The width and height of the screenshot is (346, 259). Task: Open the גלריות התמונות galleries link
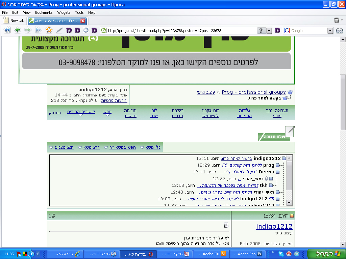(x=244, y=113)
